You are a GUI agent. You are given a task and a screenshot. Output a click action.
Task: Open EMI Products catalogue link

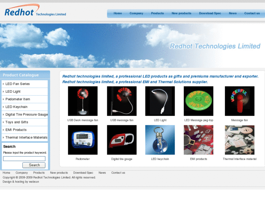point(16,130)
